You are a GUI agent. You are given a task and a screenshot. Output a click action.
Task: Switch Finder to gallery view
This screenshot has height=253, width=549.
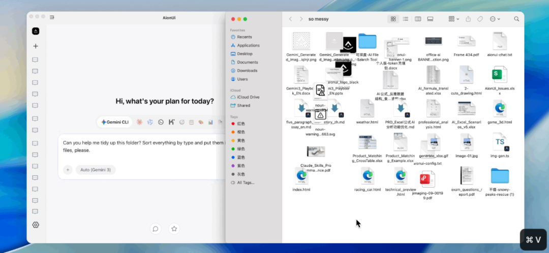click(430, 19)
